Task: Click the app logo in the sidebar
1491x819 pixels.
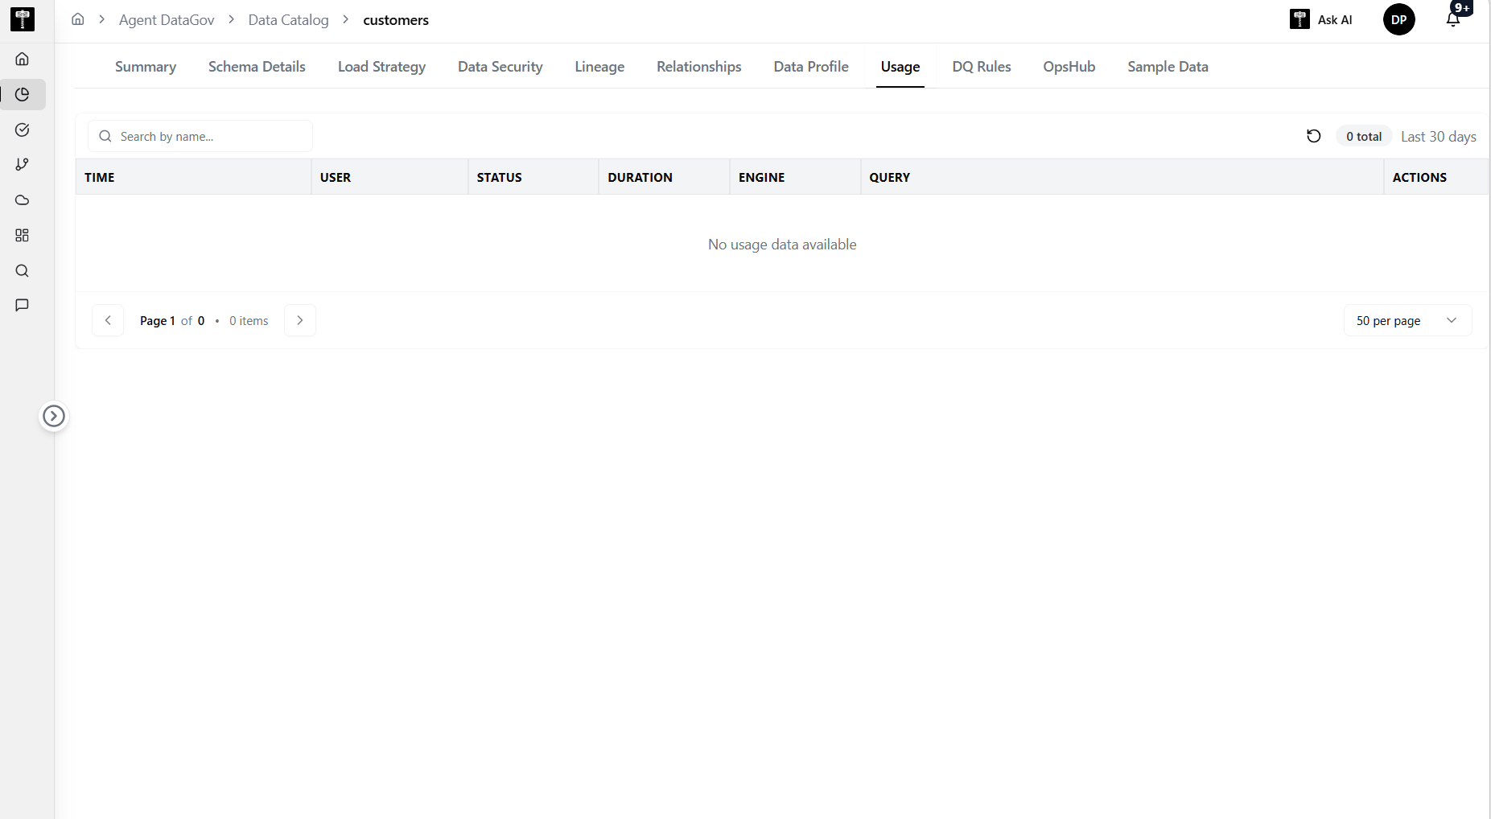Action: (x=23, y=19)
